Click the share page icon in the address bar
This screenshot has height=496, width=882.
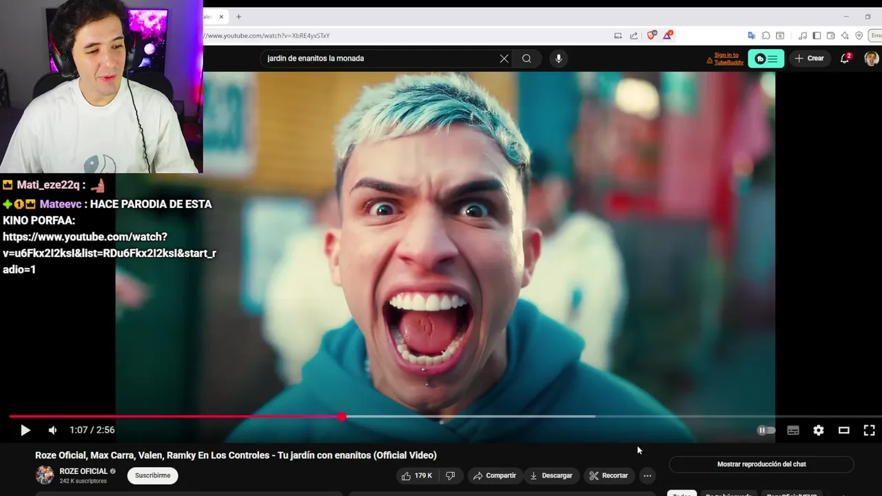[634, 36]
